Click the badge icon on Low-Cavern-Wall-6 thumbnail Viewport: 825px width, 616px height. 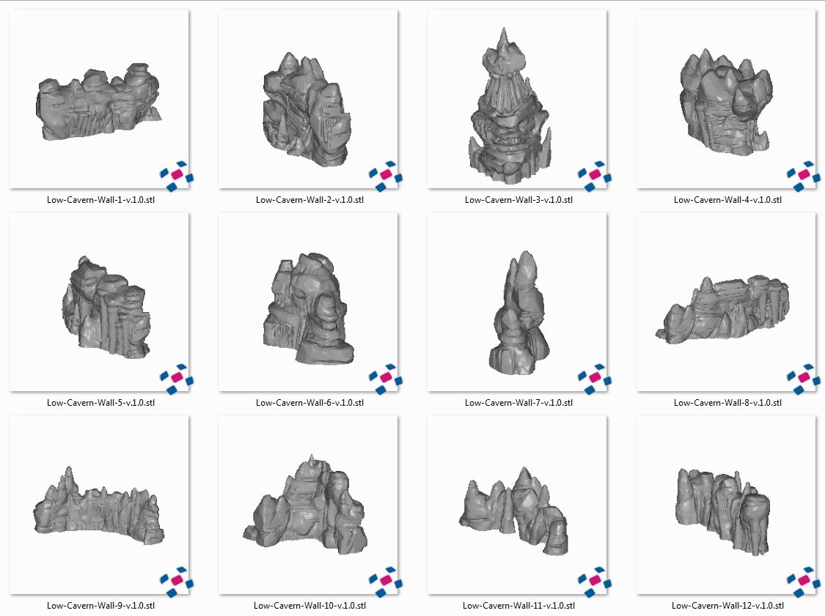pyautogui.click(x=385, y=378)
